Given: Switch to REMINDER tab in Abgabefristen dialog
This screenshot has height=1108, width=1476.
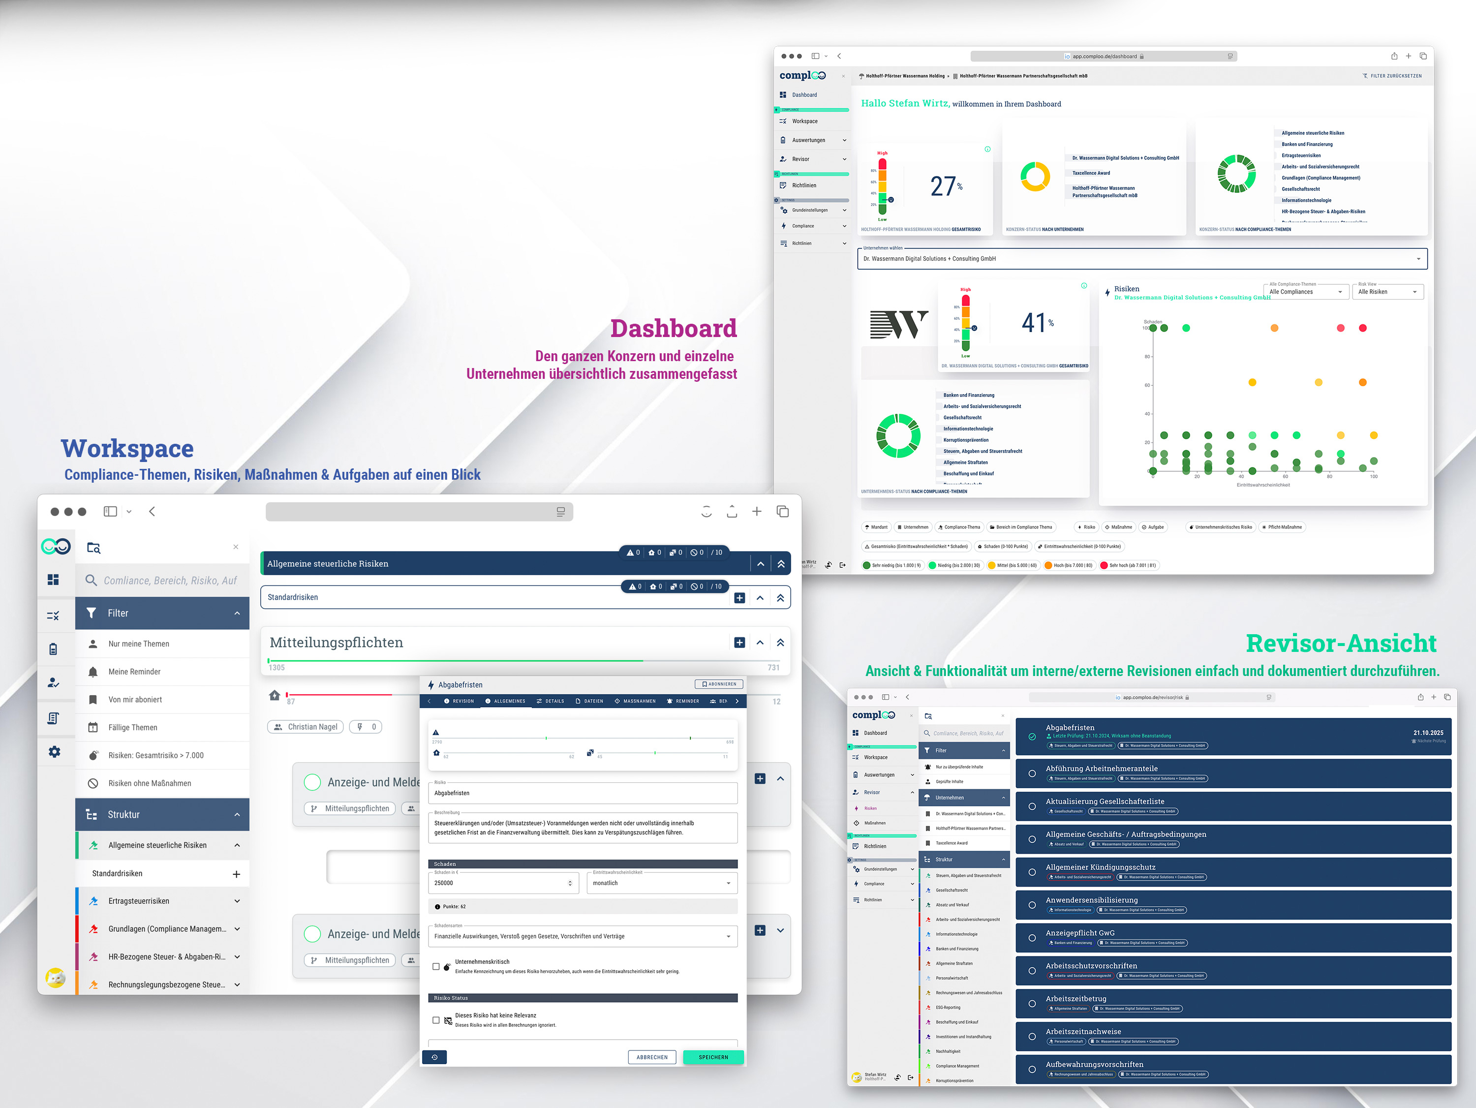Looking at the screenshot, I should [x=683, y=702].
